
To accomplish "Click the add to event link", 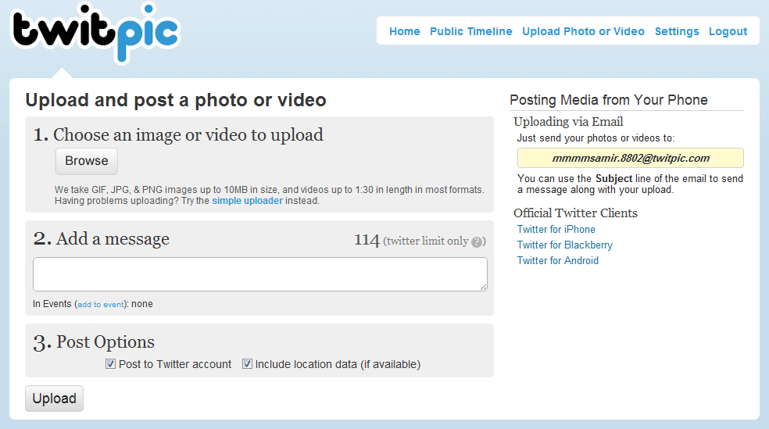I will (101, 305).
